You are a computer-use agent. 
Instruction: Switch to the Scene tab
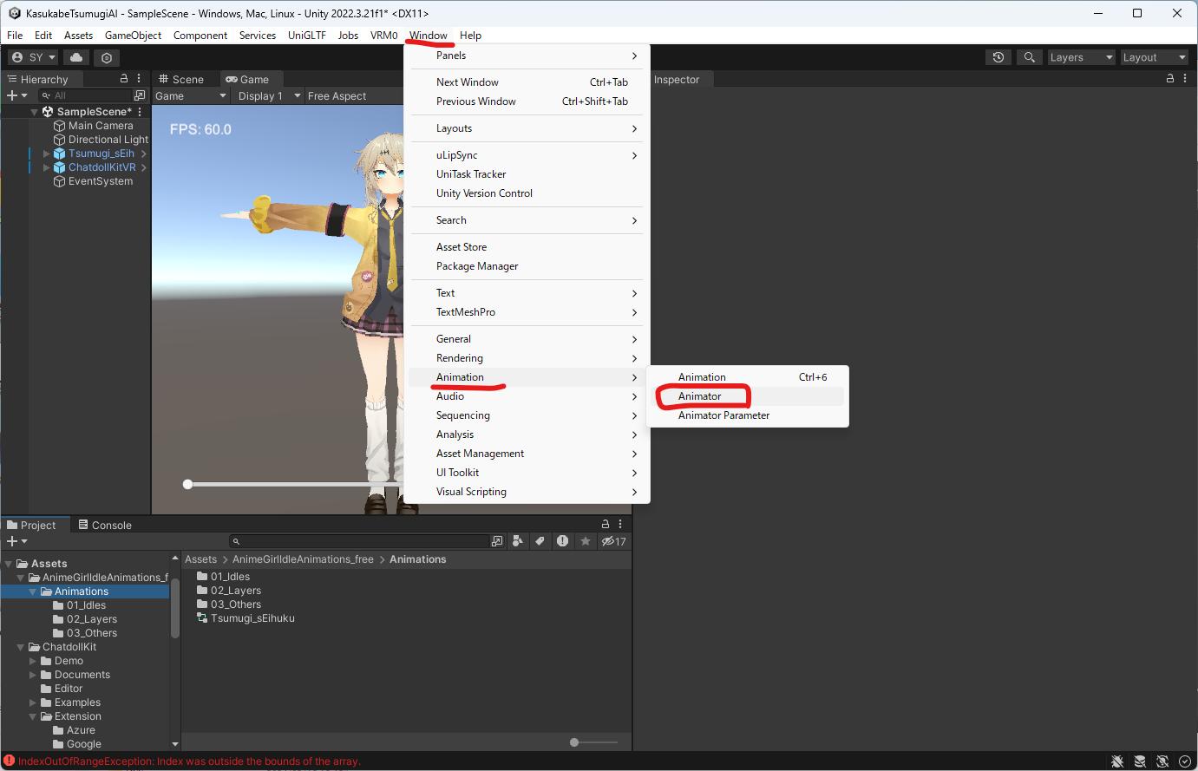click(181, 79)
